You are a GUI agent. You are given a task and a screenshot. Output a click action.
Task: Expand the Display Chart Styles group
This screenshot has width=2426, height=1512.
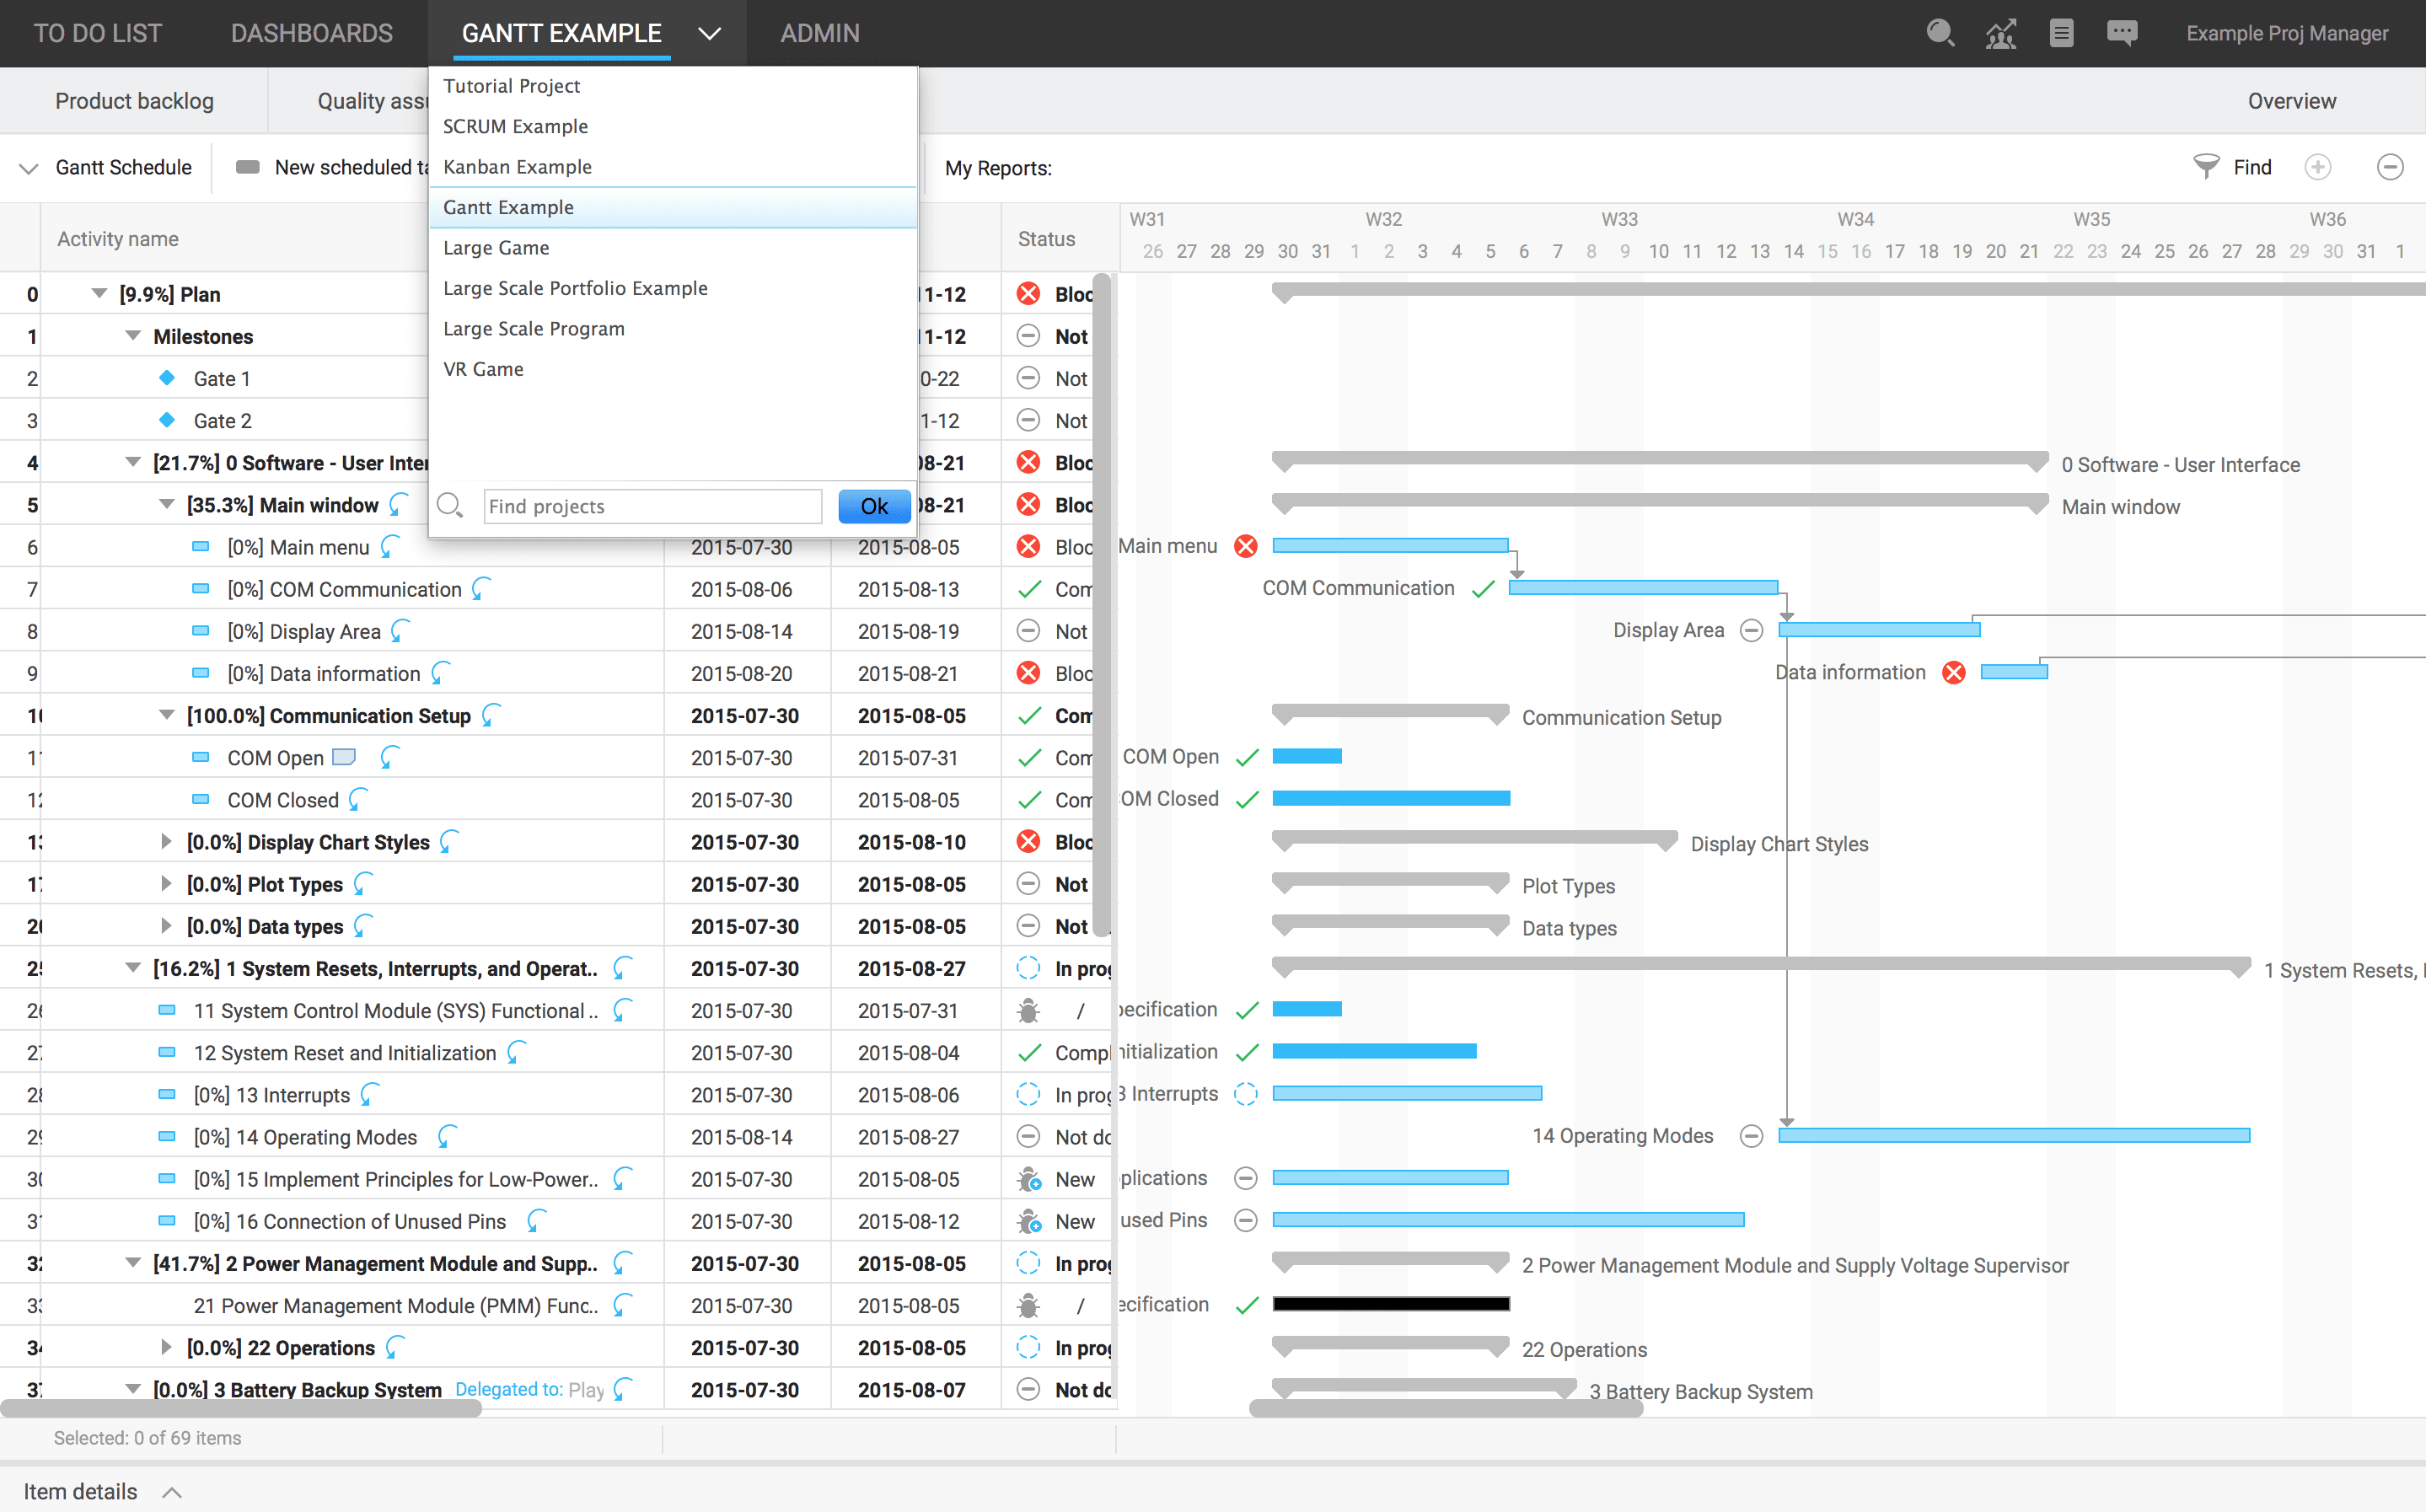pyautogui.click(x=166, y=842)
